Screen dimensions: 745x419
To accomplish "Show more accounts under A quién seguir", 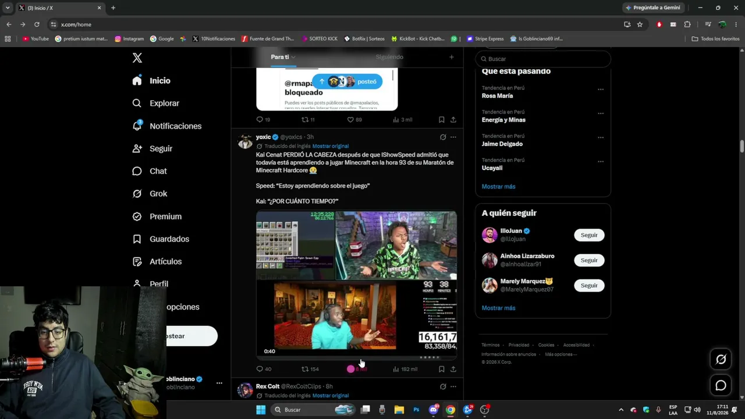I will point(498,308).
